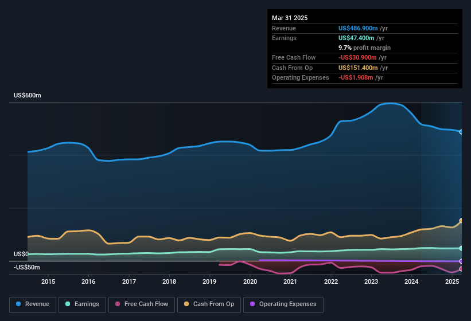The image size is (471, 321).
Task: Click the 2022 x-axis label
Action: coord(330,281)
